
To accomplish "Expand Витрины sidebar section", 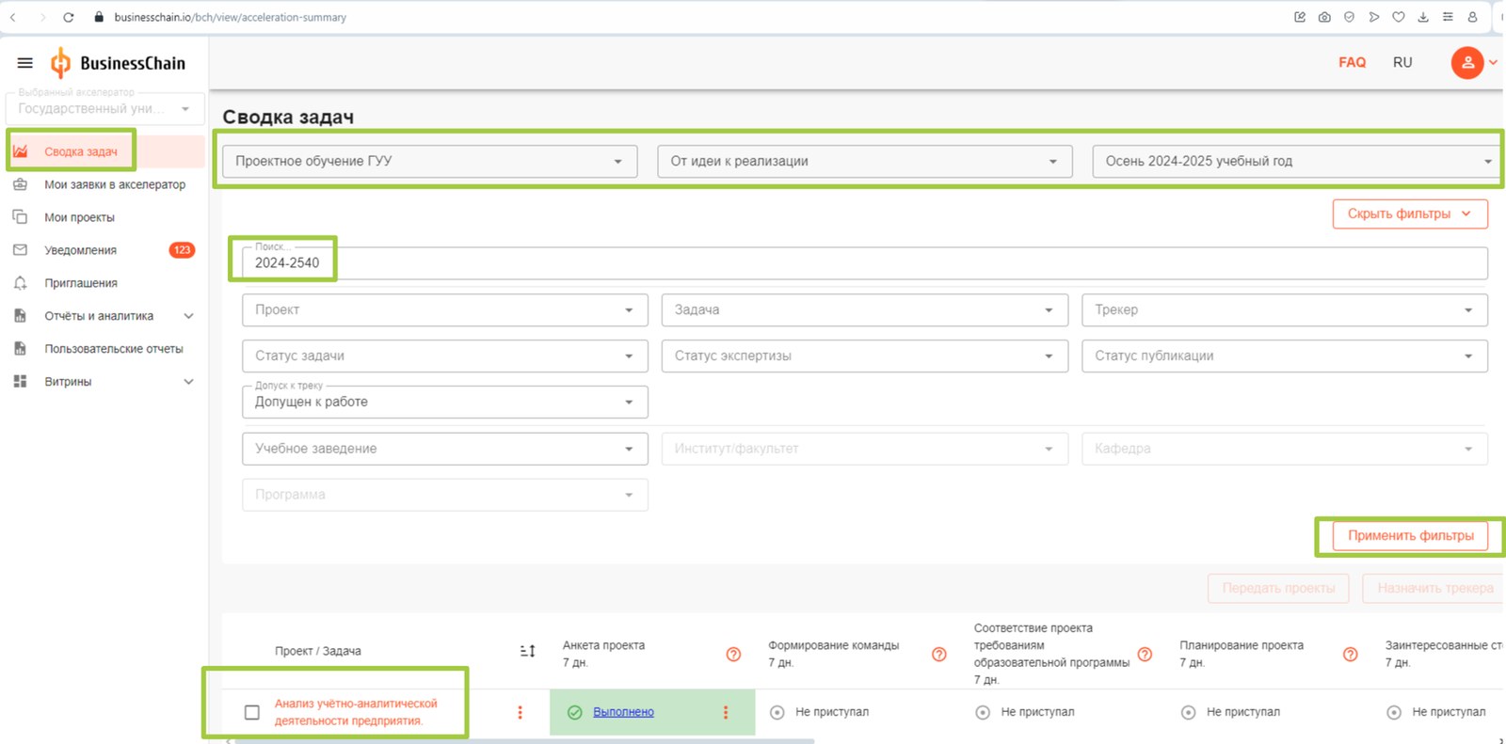I will coord(104,382).
